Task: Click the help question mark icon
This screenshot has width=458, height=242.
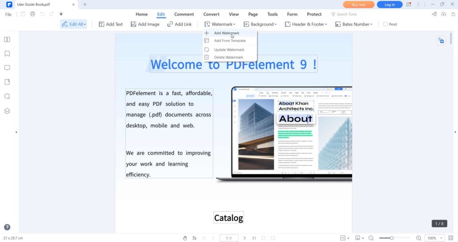Action: pyautogui.click(x=7, y=227)
